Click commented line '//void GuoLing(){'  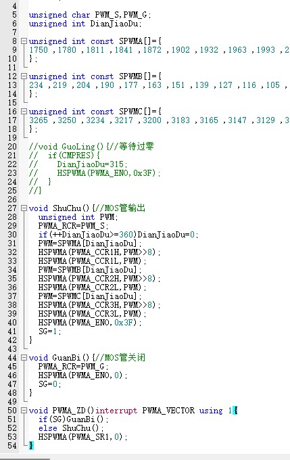(x=69, y=147)
